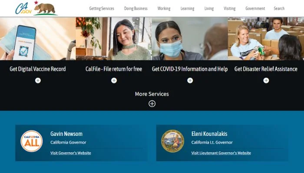This screenshot has height=173, width=304.
Task: Expand the Disaster Relief Assistance plus icon
Action: click(266, 80)
